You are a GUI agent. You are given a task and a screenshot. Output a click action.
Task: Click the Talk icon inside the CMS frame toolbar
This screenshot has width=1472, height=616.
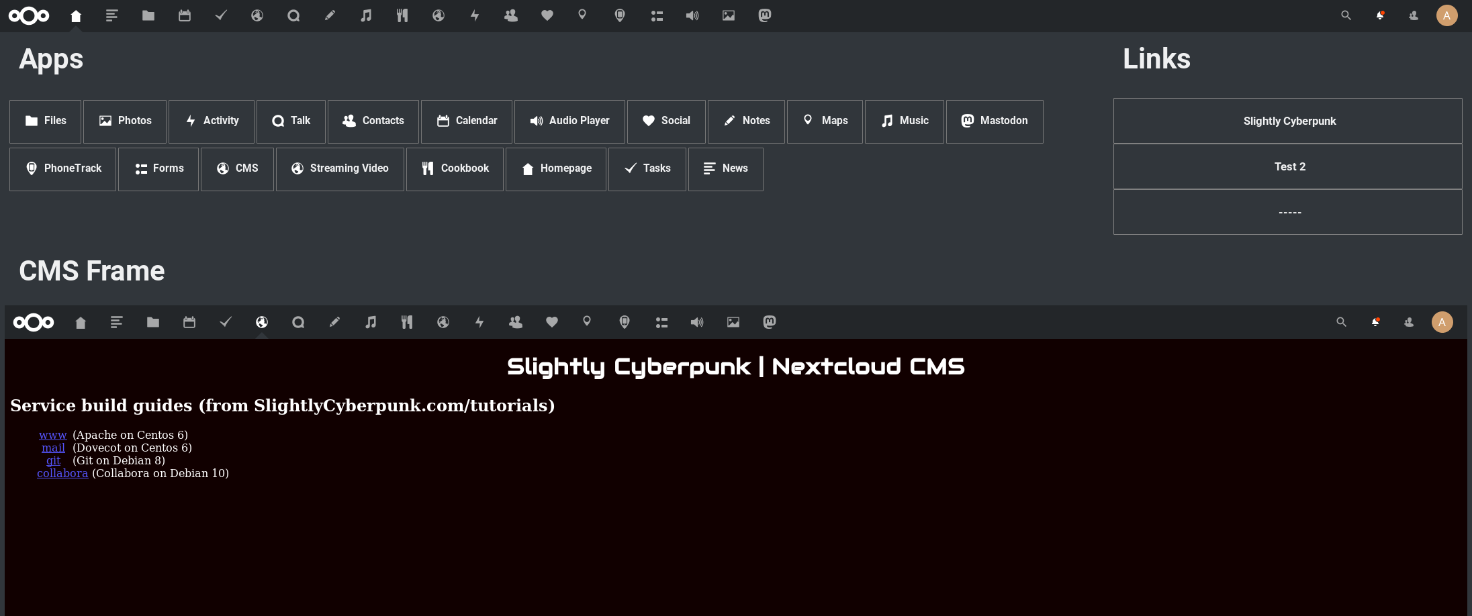pyautogui.click(x=298, y=323)
